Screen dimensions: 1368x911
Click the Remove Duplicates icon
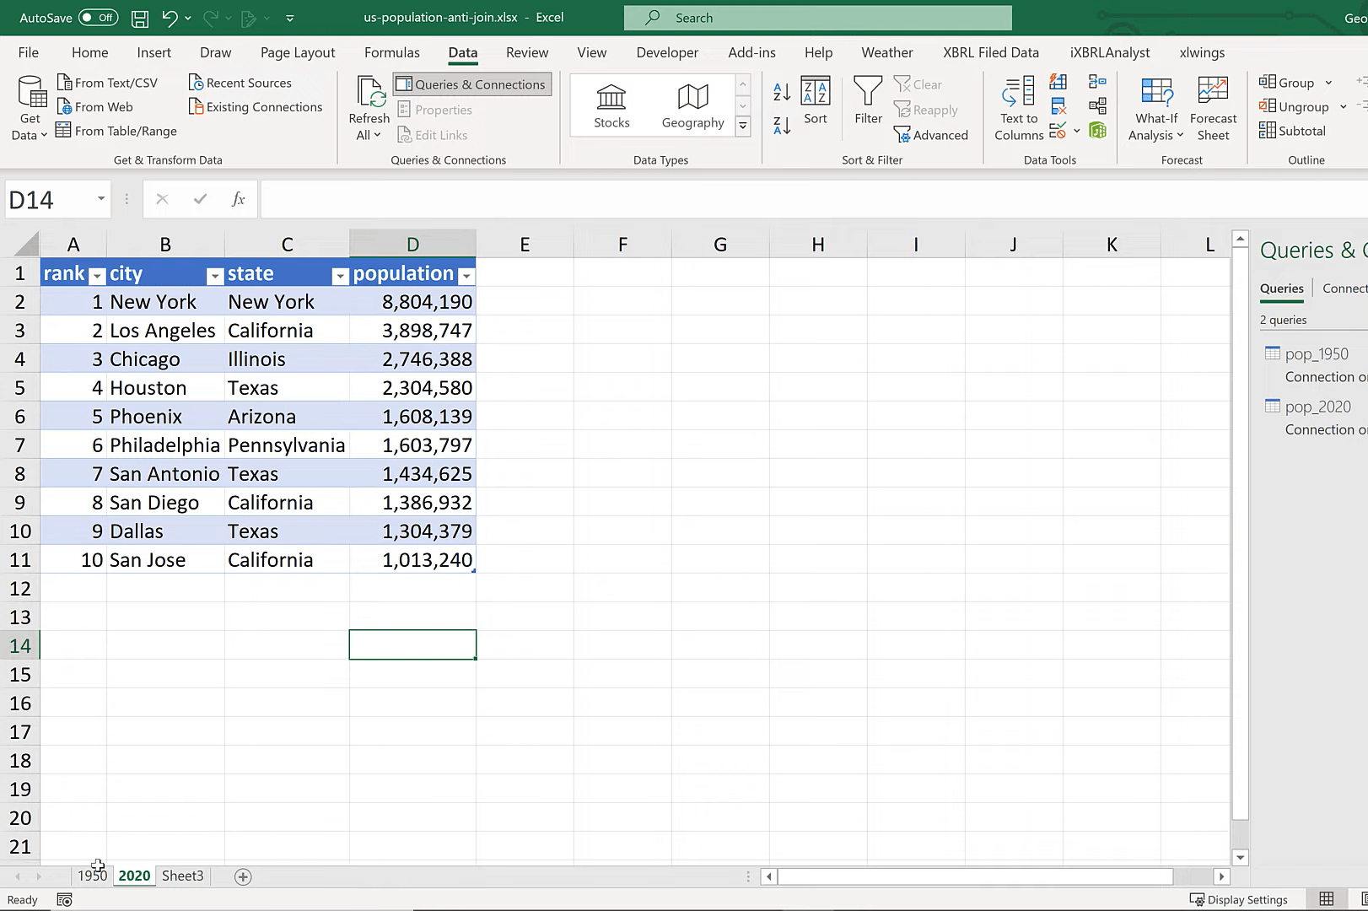click(x=1058, y=106)
